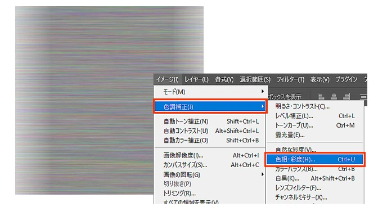This screenshot has width=378, height=216.
Task: Open the イメージ(I) menu
Action: click(168, 79)
